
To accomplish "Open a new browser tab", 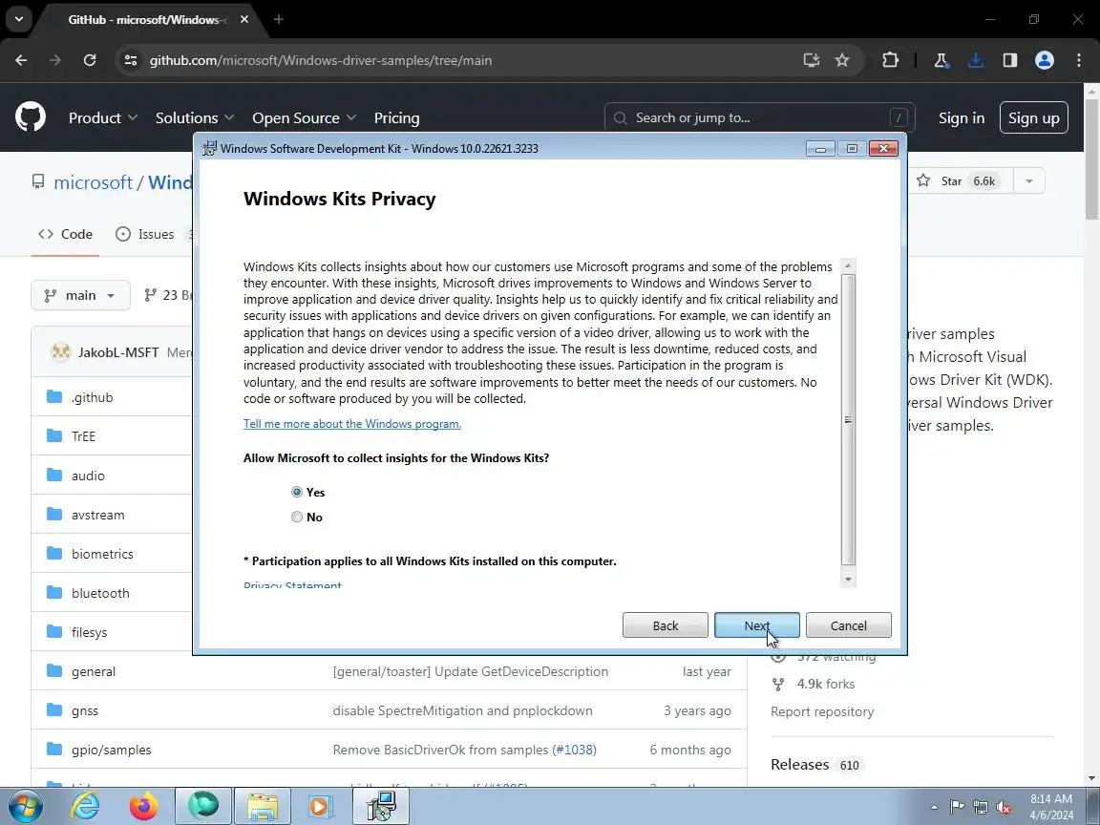I will coord(279,20).
